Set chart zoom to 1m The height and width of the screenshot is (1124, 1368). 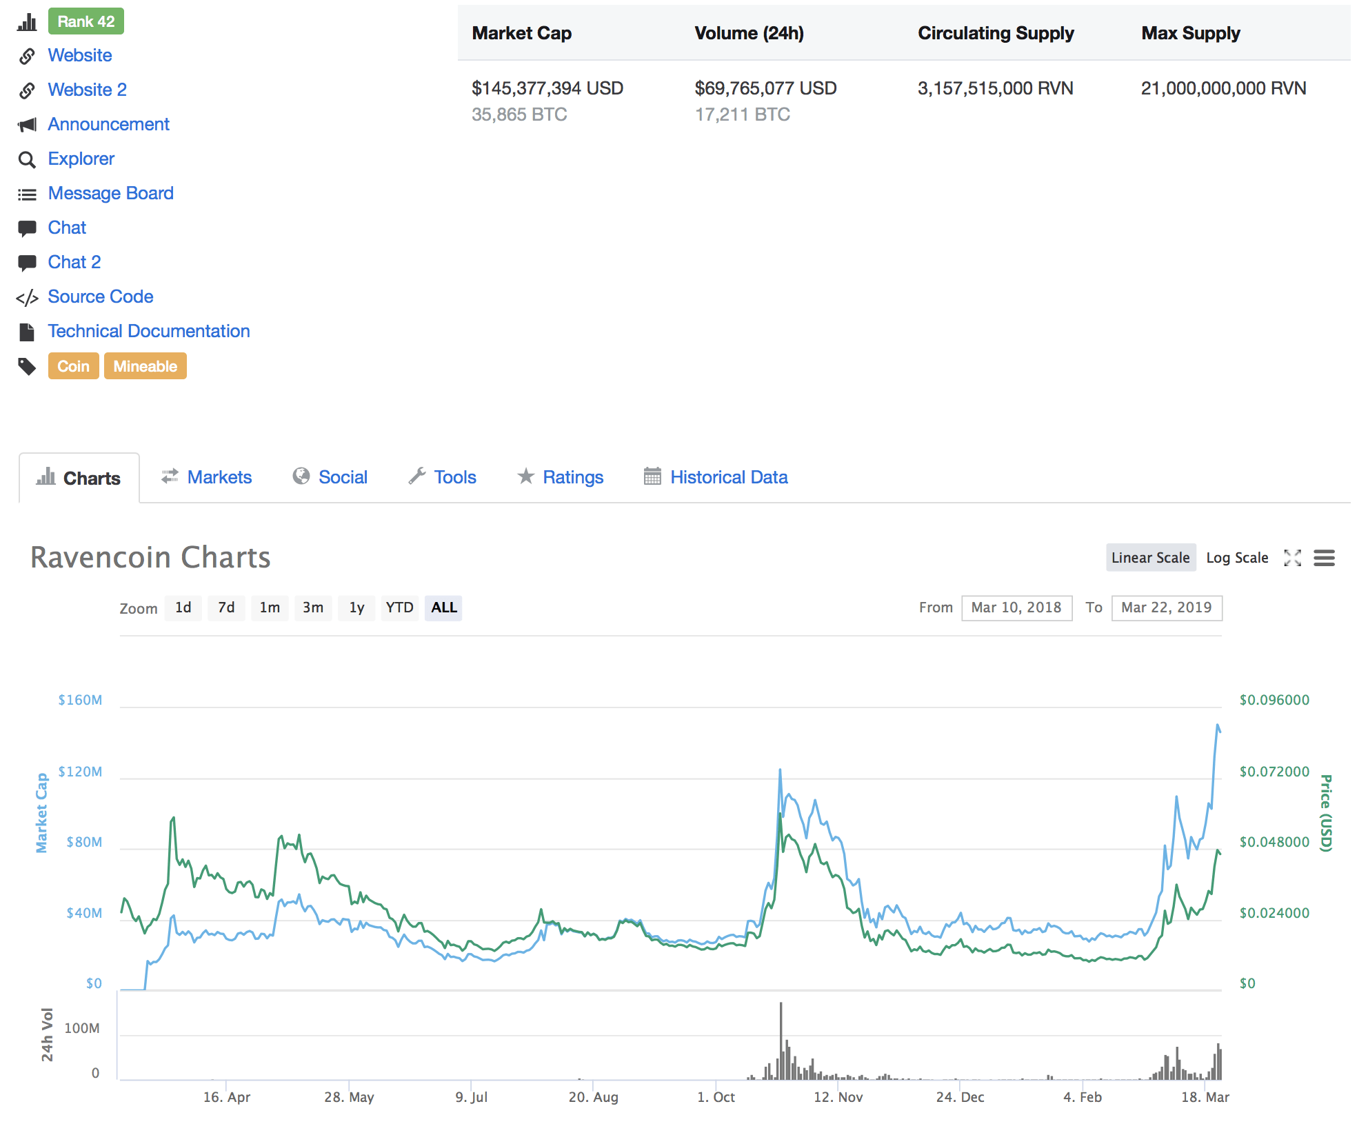(270, 608)
